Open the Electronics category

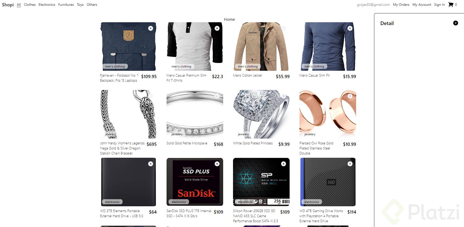[47, 5]
